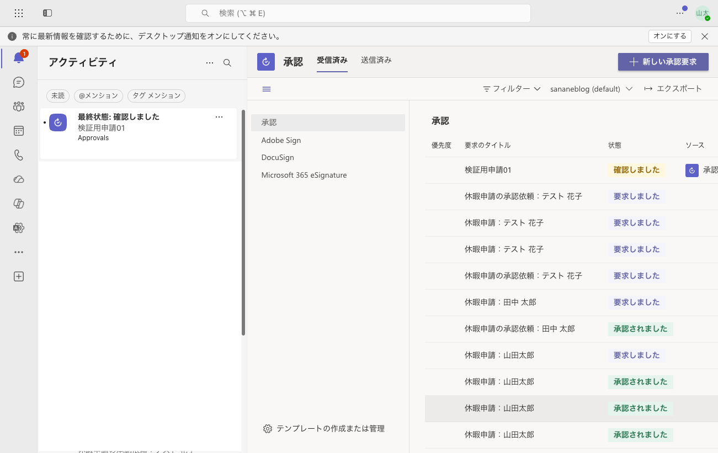
Task: Click 承認されました badge for 休暇申請の承認依頼：田中 太郎
Action: (640, 329)
